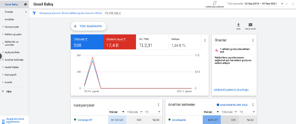The image size is (296, 124).
Task: Click the blue Tıklamalar 538 tile
Action: click(x=87, y=42)
